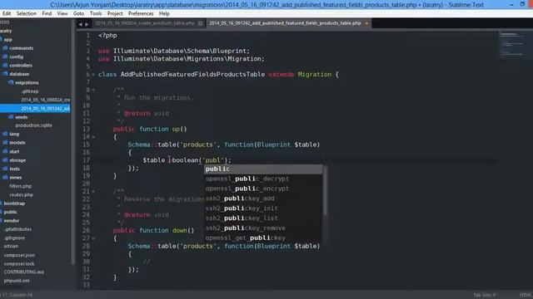The width and height of the screenshot is (533, 299).
Task: Open phpunit.xml file
Action: coord(17,281)
